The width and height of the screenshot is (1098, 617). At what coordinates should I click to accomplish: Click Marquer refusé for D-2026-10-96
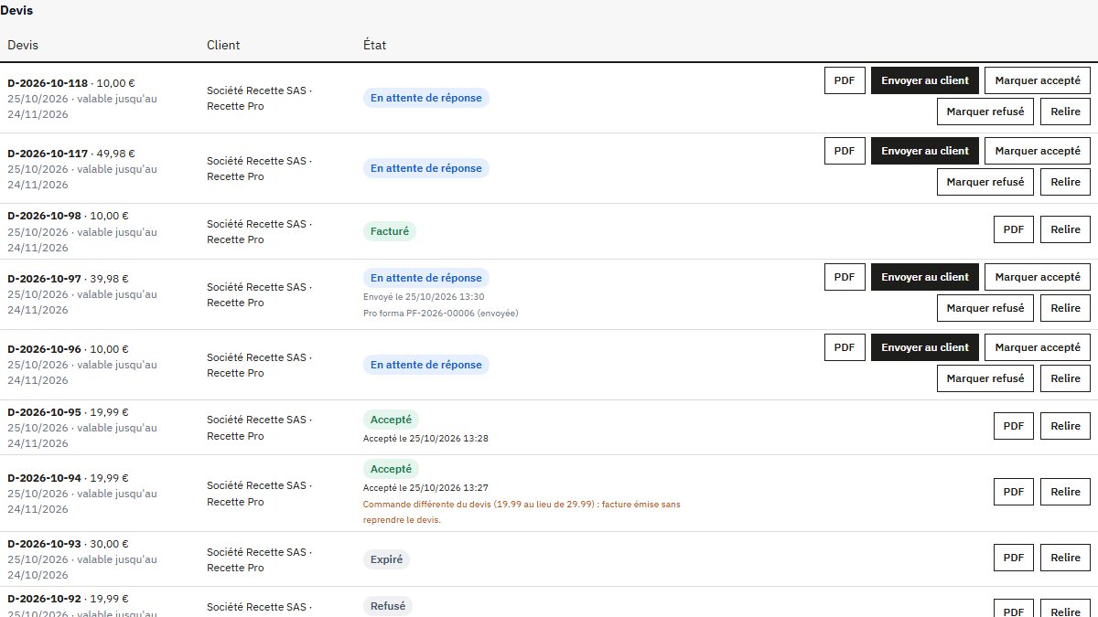985,378
